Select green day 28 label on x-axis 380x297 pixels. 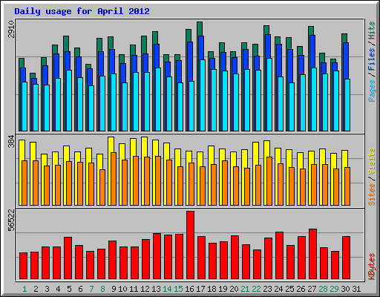tap(323, 289)
